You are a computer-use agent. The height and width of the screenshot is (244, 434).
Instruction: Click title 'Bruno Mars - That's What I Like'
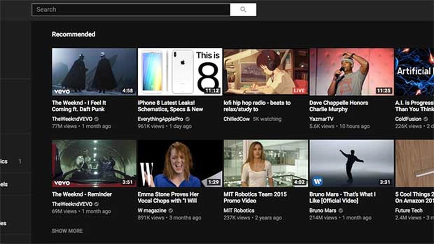[342, 197]
